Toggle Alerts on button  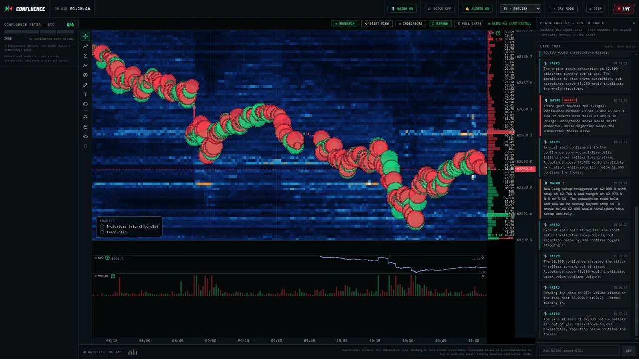pos(477,9)
